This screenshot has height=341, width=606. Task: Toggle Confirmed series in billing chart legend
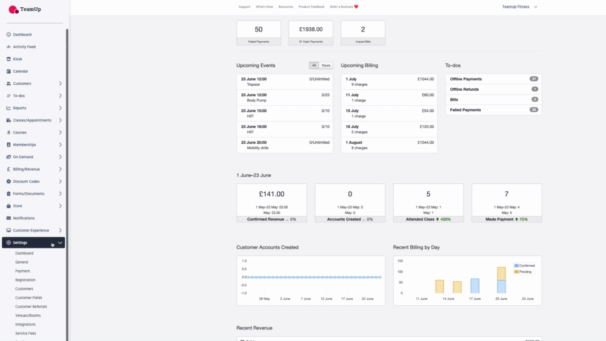coord(524,265)
